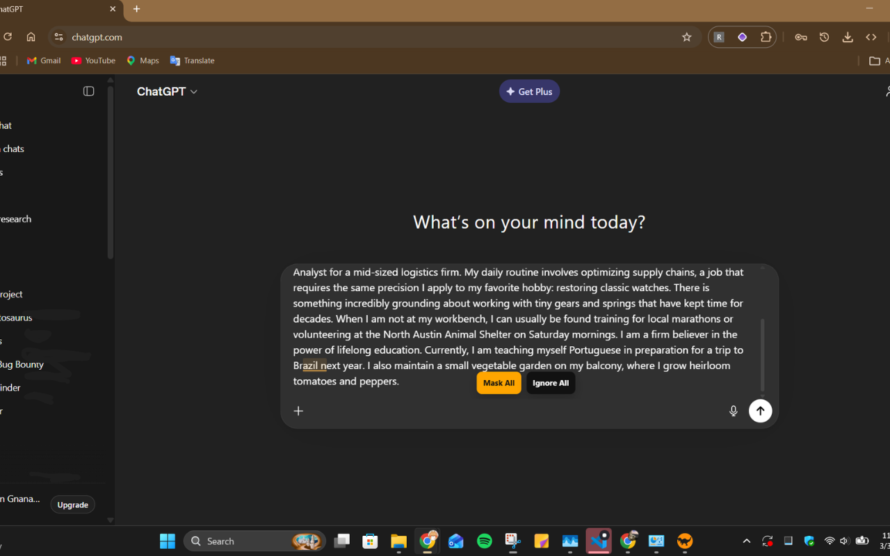Viewport: 890px width, 556px height.
Task: Open Outlook from the taskbar
Action: (x=456, y=541)
